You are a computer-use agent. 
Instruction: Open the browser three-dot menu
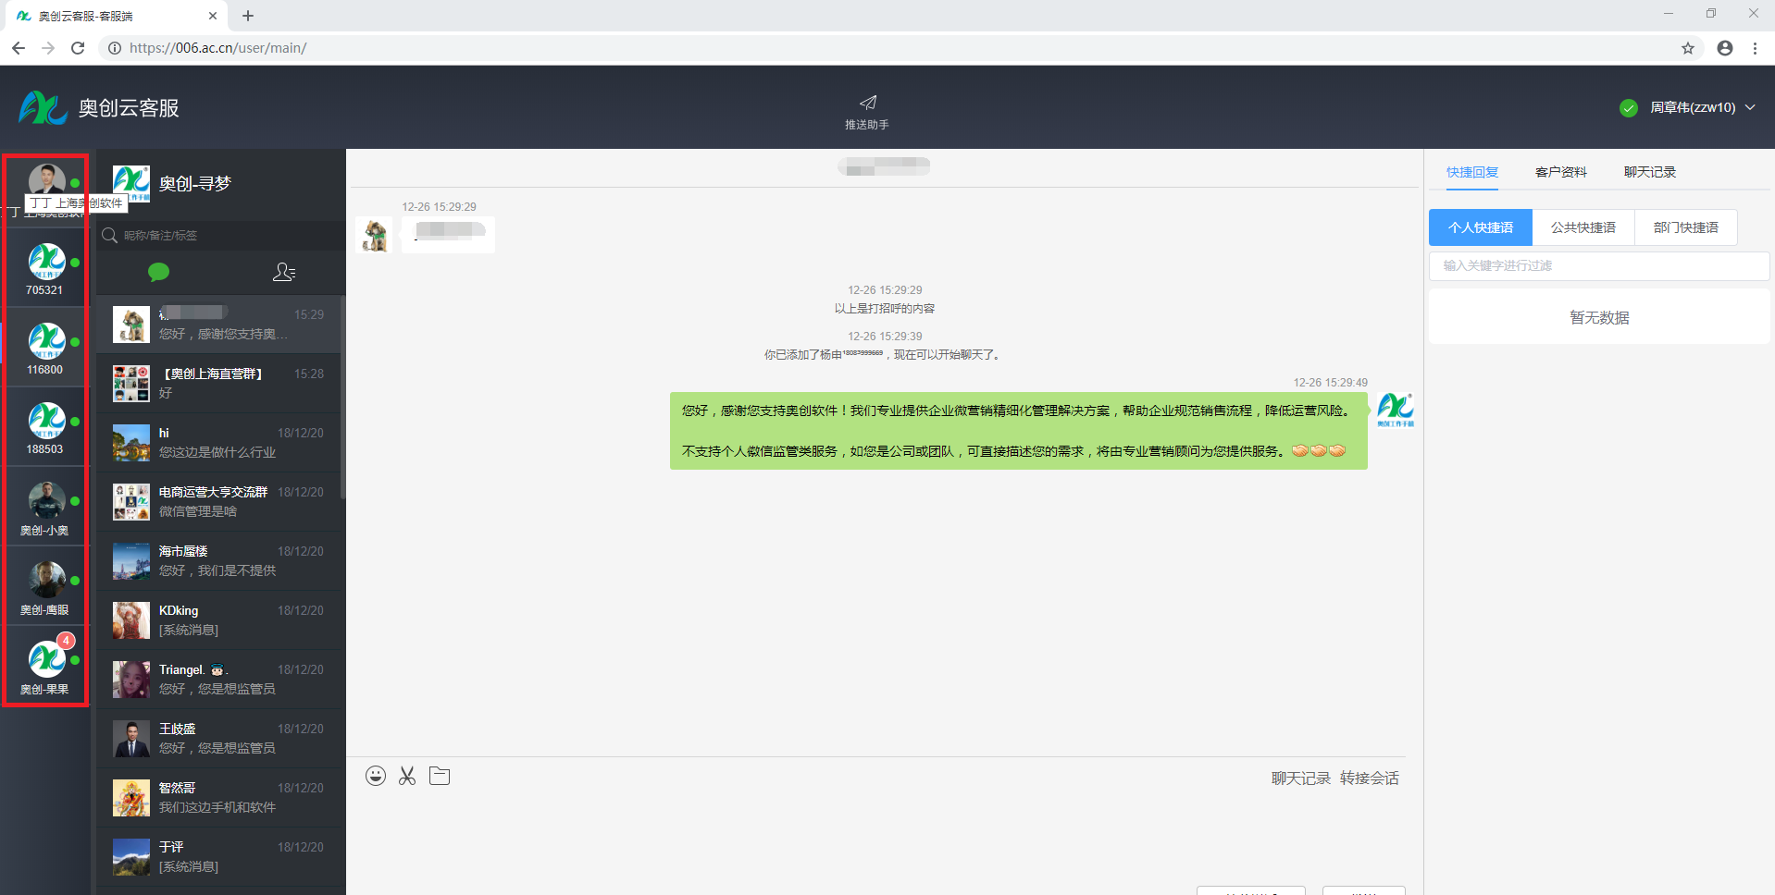1755,48
